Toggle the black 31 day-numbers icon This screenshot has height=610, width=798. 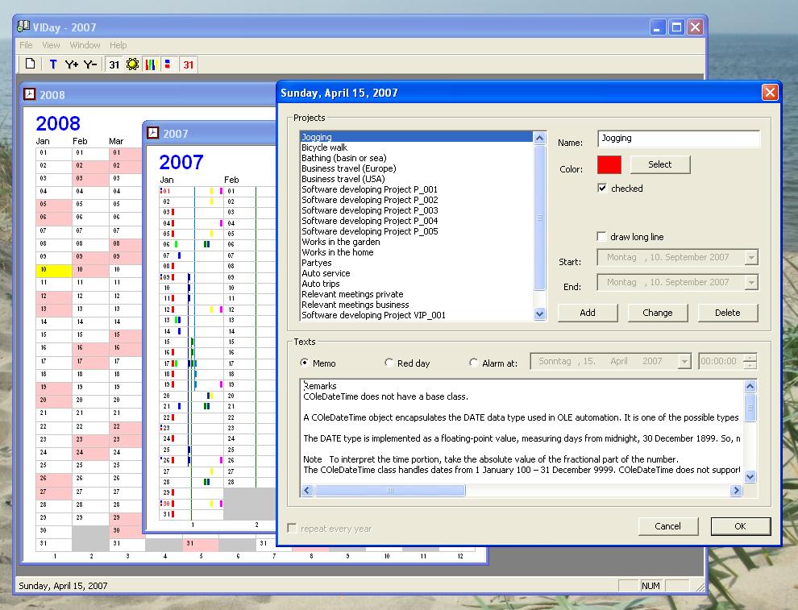coord(114,64)
